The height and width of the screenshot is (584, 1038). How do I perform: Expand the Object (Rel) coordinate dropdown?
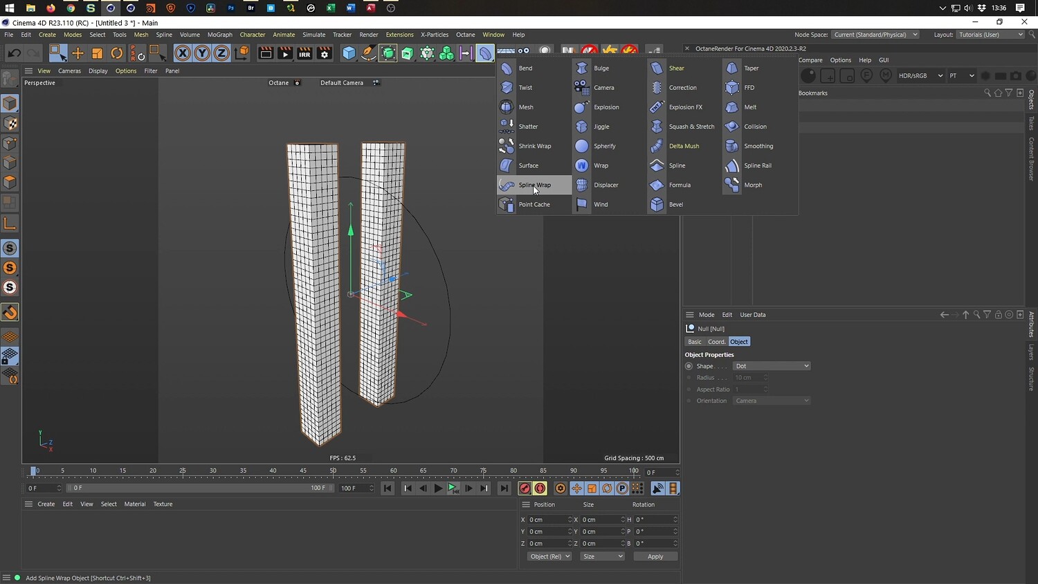point(549,556)
